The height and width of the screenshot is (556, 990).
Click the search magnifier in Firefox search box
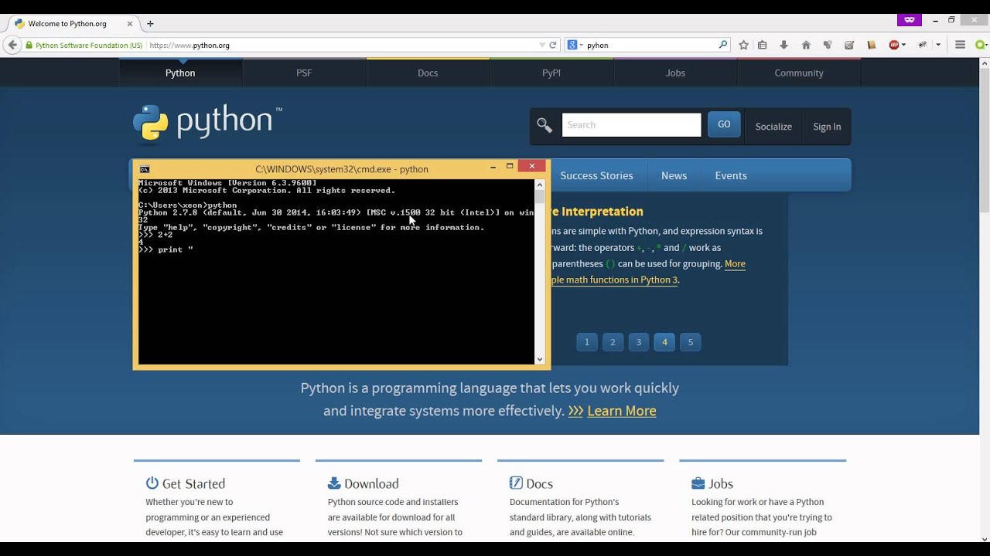click(x=723, y=45)
